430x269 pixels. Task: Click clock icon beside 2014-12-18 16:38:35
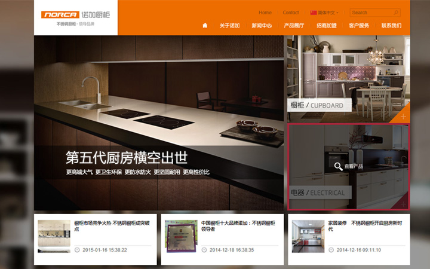click(204, 250)
